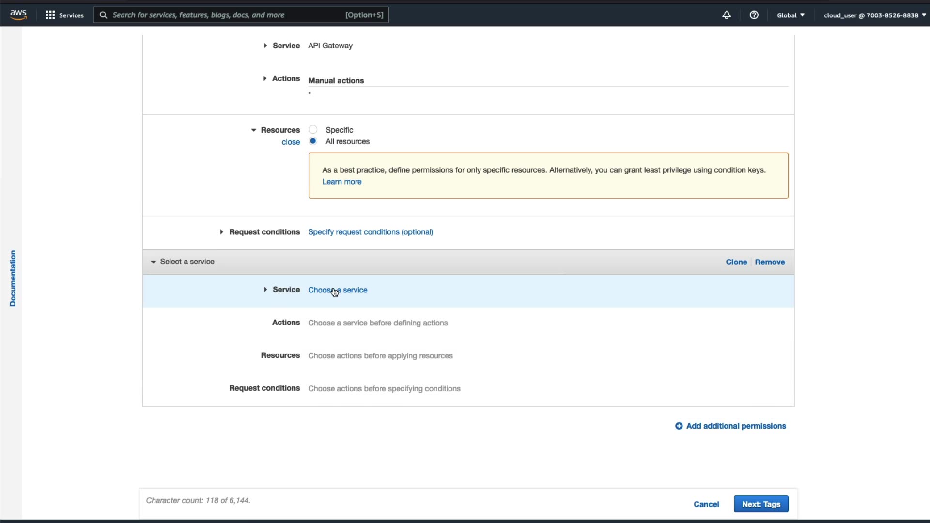Click the search magnifier icon
Image resolution: width=930 pixels, height=523 pixels.
pos(103,15)
